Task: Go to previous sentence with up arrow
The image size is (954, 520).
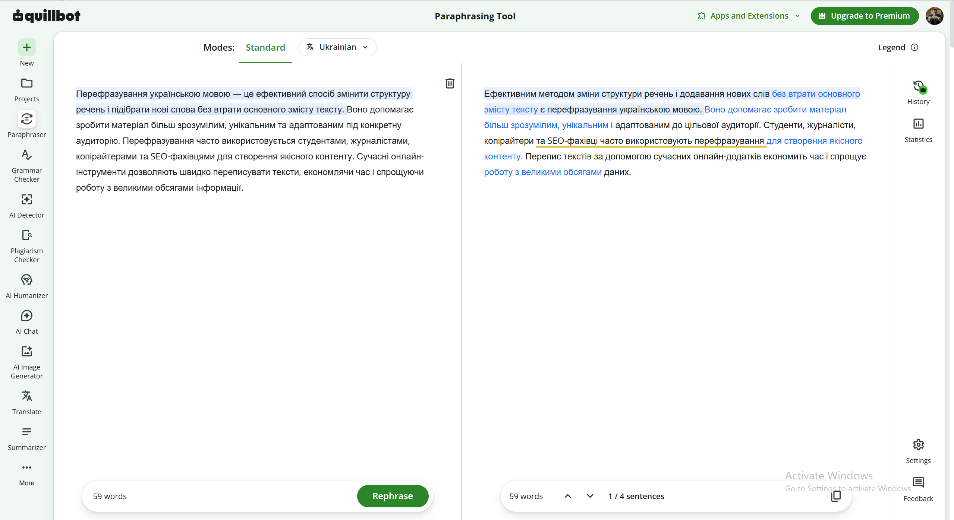Action: [x=567, y=496]
